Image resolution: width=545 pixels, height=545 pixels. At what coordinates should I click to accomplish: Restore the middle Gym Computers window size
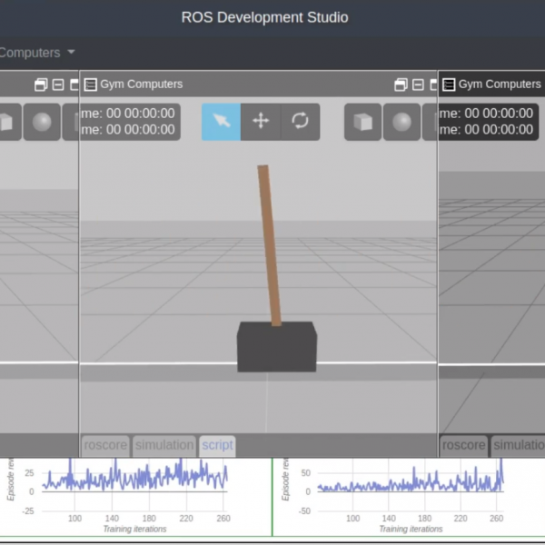[x=401, y=84]
